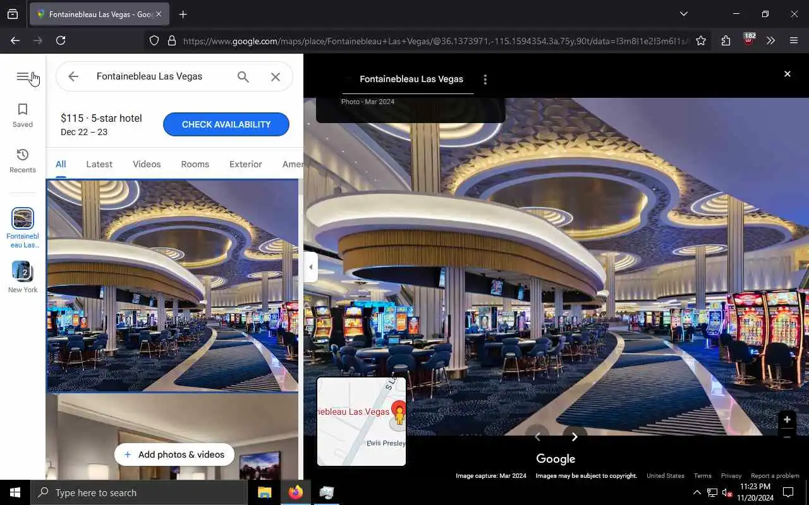Viewport: 809px width, 505px height.
Task: Show more toolbar tools chevron
Action: [x=770, y=40]
